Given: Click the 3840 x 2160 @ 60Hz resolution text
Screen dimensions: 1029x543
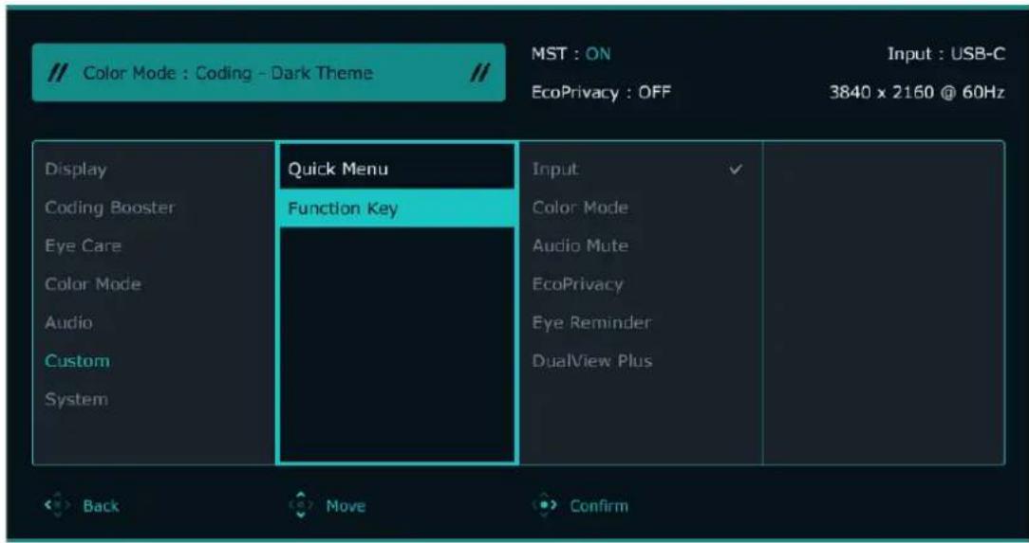Looking at the screenshot, I should pos(917,93).
